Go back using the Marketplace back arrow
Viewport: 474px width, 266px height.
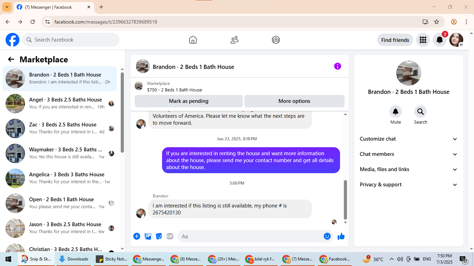click(x=11, y=59)
